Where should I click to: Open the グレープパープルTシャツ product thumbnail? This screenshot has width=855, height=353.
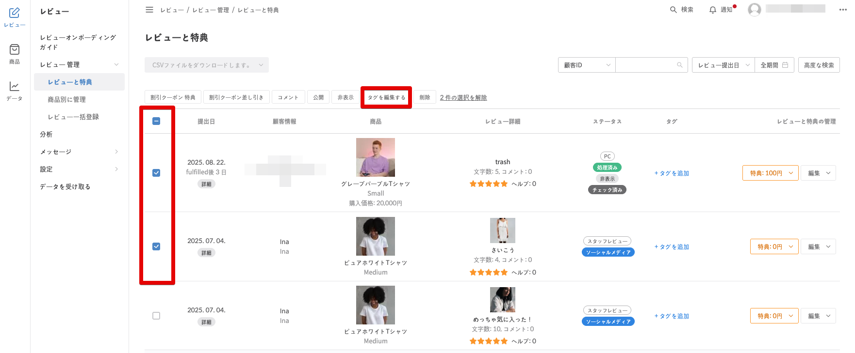pyautogui.click(x=375, y=157)
